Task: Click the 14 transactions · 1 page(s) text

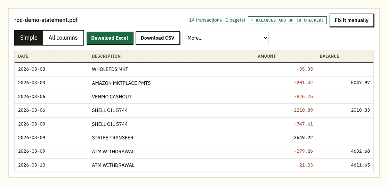Action: (217, 20)
